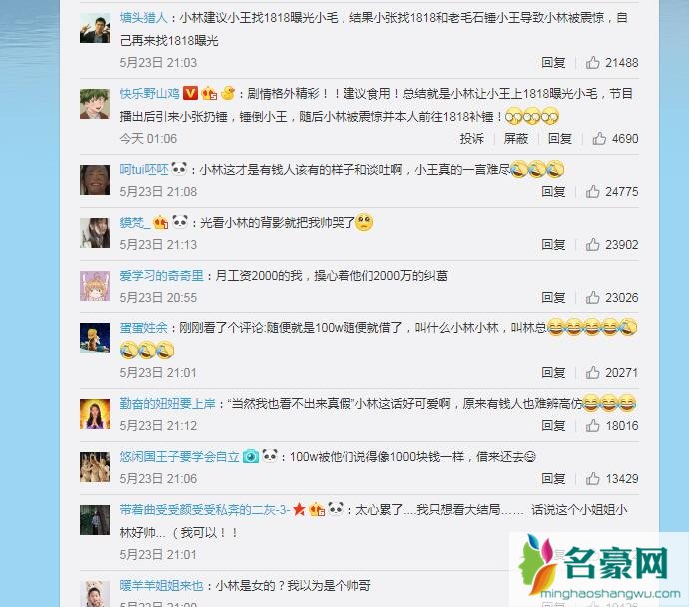Screen dimensions: 689x607
Task: Open username 勤奋的妞妞要上岸 profile
Action: [x=167, y=403]
